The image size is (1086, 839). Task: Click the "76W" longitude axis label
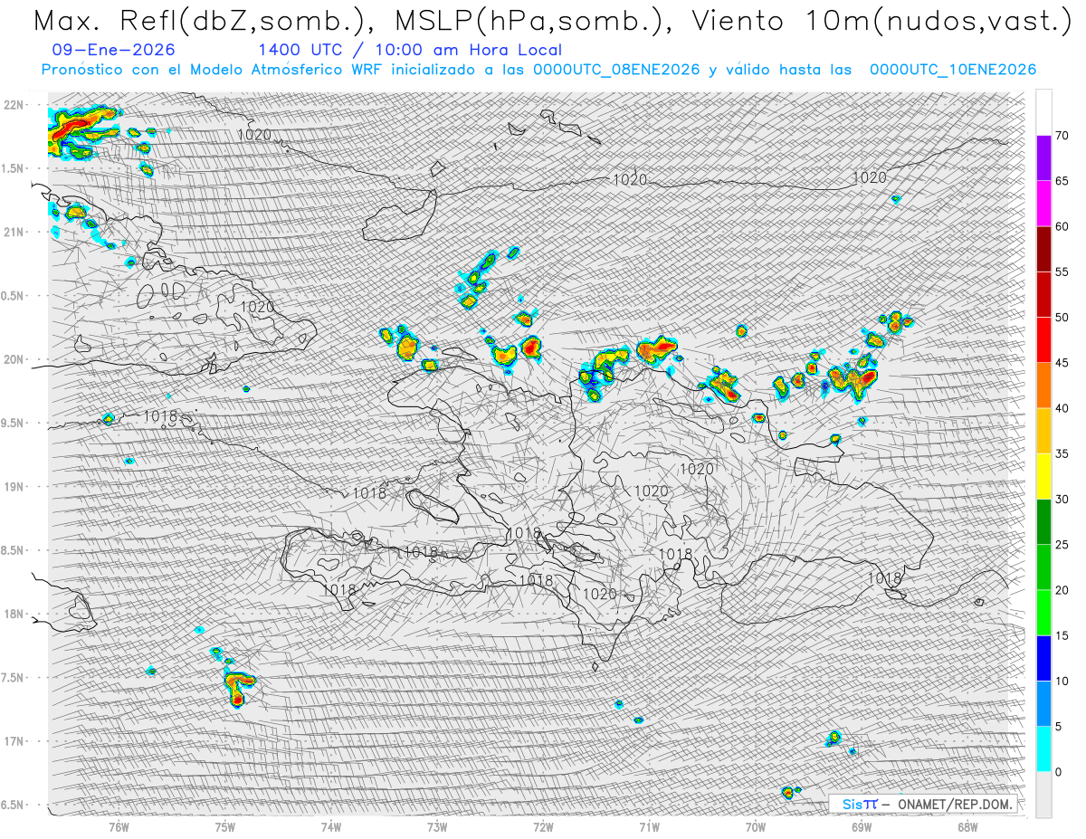[119, 826]
